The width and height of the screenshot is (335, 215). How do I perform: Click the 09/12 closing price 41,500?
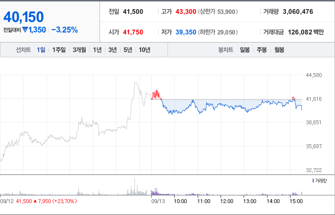tap(24, 201)
